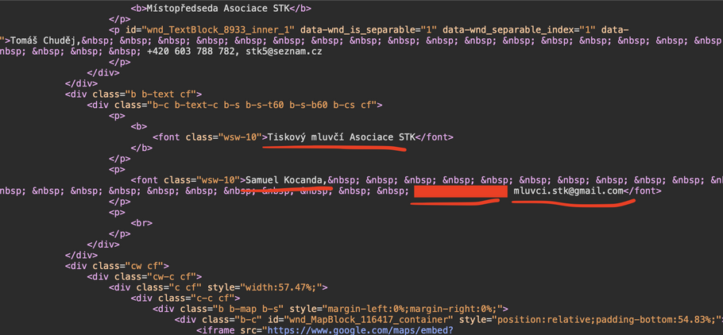The image size is (723, 335).
Task: Click the <br> tag line
Action: (142, 223)
